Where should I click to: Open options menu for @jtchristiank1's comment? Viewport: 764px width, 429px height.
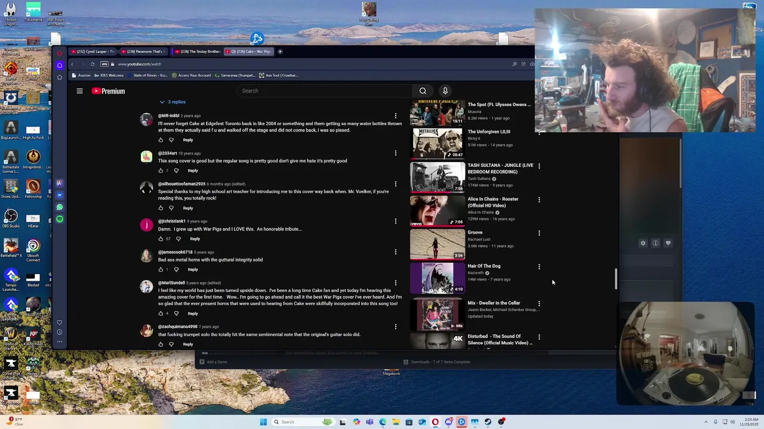pos(395,221)
